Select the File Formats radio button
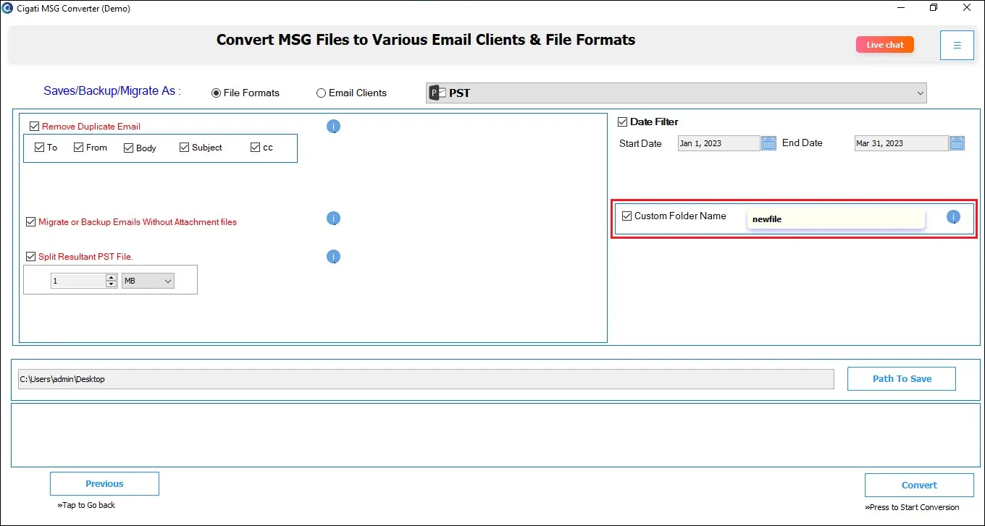 click(216, 93)
